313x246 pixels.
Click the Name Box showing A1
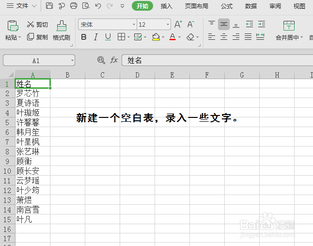point(39,60)
